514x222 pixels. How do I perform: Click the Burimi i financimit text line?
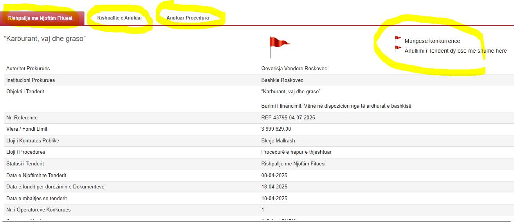(x=337, y=106)
